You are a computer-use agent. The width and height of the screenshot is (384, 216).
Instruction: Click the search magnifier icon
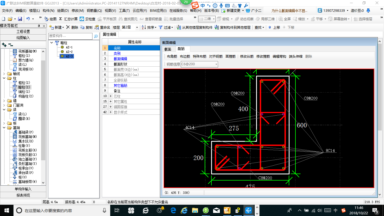[x=96, y=36]
